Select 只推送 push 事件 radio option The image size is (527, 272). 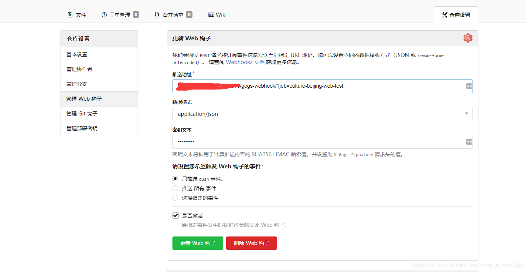coord(175,178)
